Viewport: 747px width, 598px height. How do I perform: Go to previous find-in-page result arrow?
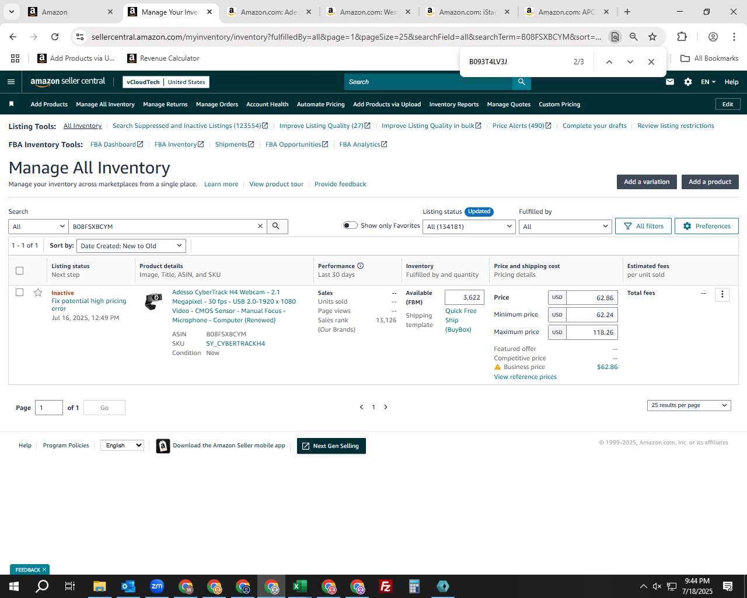[x=609, y=62]
